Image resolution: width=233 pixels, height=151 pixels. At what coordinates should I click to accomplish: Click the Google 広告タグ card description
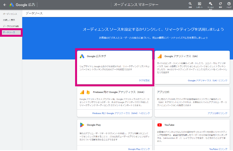coord(114,68)
